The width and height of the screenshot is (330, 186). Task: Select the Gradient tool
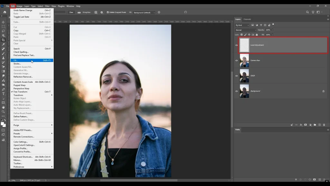3,71
